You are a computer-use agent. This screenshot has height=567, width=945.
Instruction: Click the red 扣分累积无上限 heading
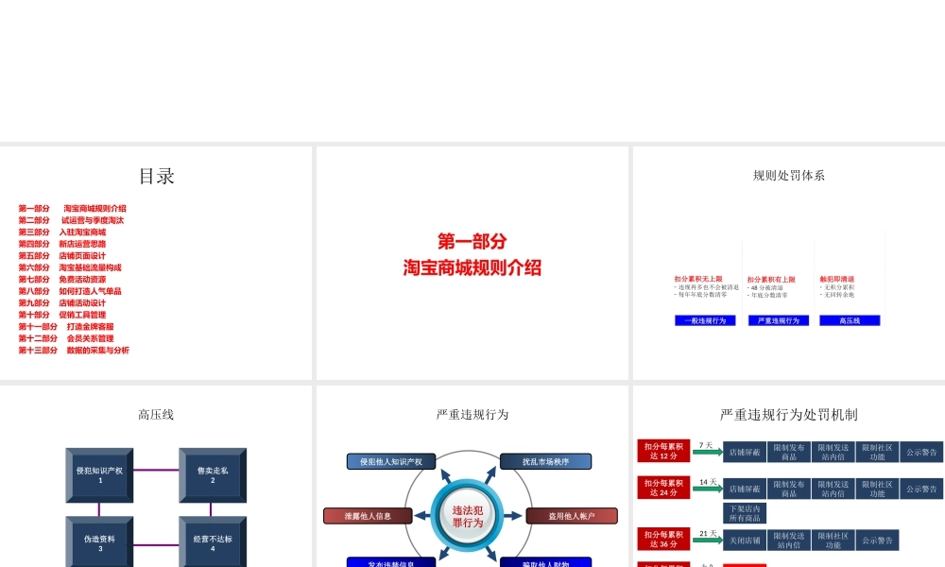click(x=698, y=279)
